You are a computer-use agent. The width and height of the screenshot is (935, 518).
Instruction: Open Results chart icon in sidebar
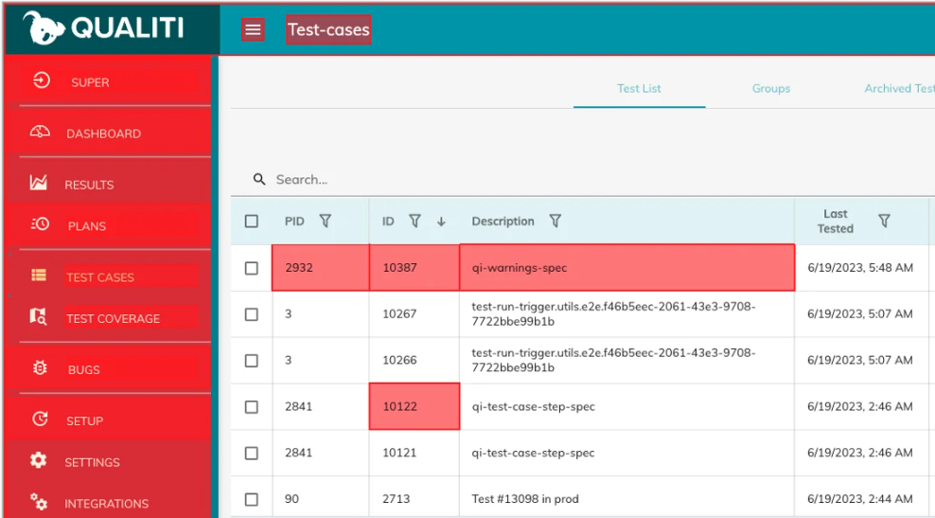click(39, 183)
